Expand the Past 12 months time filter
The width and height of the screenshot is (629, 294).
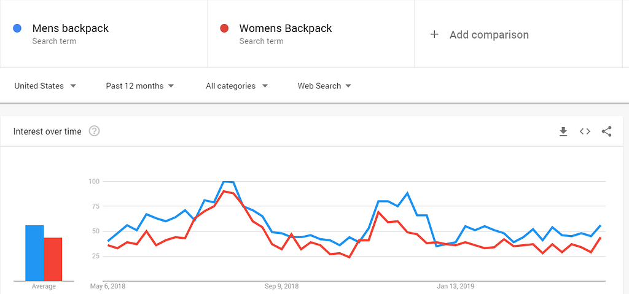click(x=139, y=86)
